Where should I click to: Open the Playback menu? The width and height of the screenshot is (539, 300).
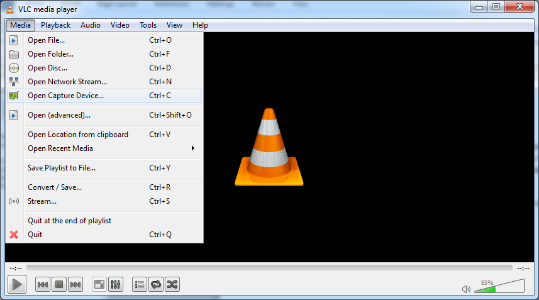click(x=56, y=25)
